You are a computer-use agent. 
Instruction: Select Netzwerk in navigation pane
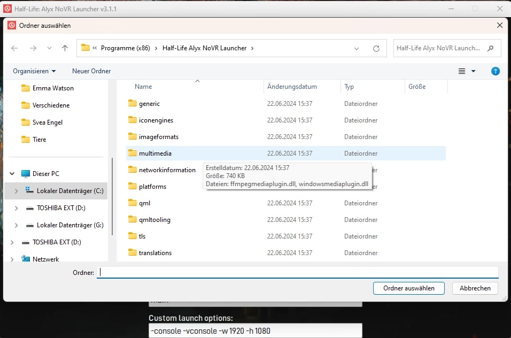point(45,259)
